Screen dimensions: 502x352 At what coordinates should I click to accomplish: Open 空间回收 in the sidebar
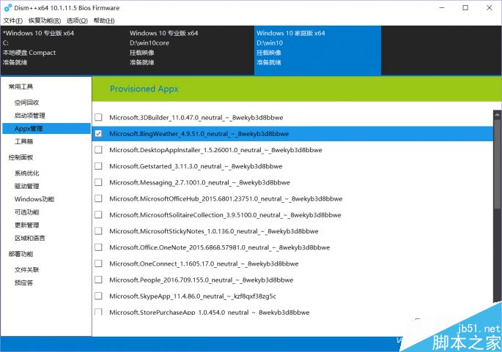[x=26, y=102]
